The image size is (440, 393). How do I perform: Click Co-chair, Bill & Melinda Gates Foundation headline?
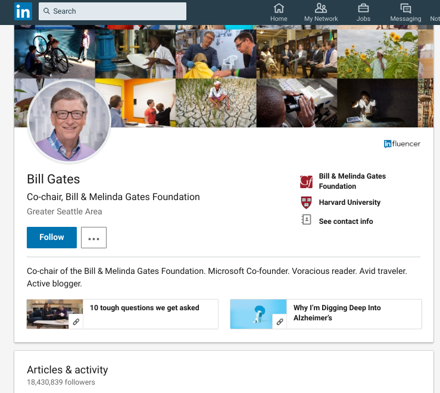pos(113,197)
